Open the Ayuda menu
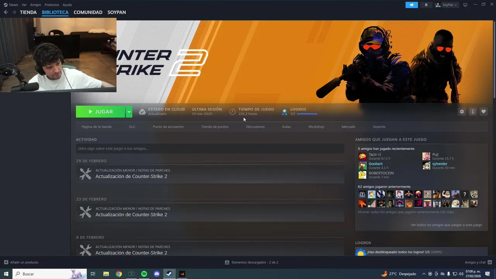The height and width of the screenshot is (279, 496). coord(67,5)
